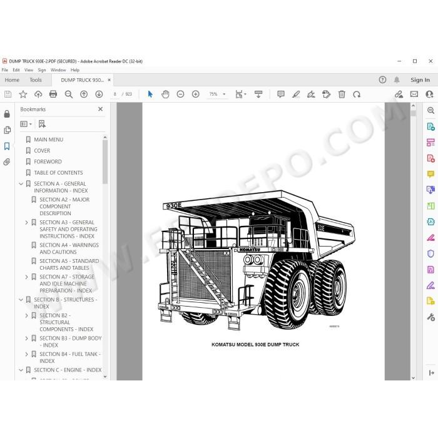This screenshot has height=438, width=438.
Task: Open the Edit menu
Action: (16, 70)
